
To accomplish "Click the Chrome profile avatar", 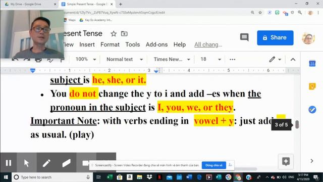I will pyautogui.click(x=310, y=13).
